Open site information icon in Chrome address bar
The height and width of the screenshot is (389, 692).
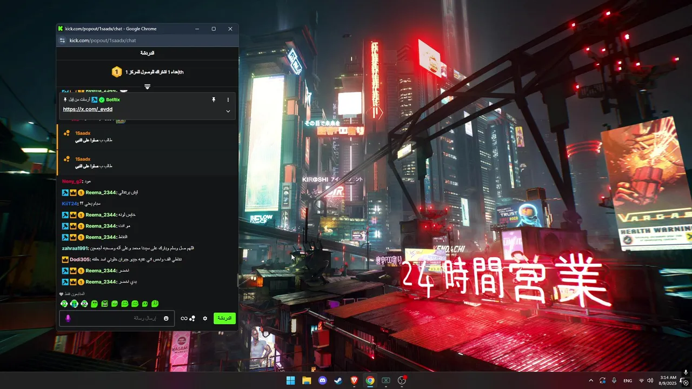pyautogui.click(x=62, y=41)
